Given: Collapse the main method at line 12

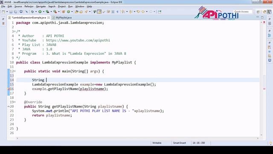Looking at the screenshot, I should click(x=15, y=71).
